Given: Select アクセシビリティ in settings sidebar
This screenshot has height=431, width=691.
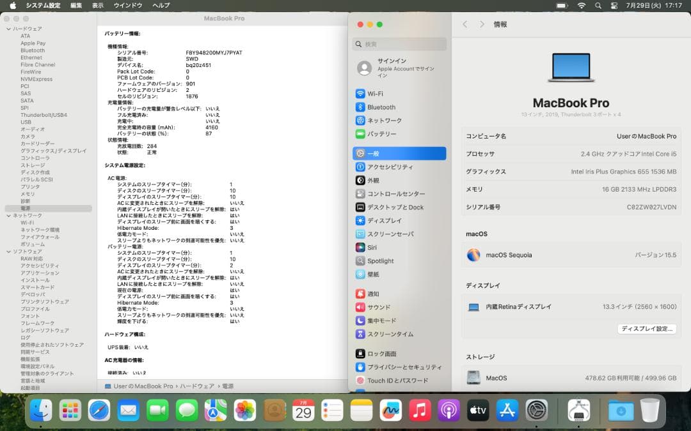Looking at the screenshot, I should 399,167.
